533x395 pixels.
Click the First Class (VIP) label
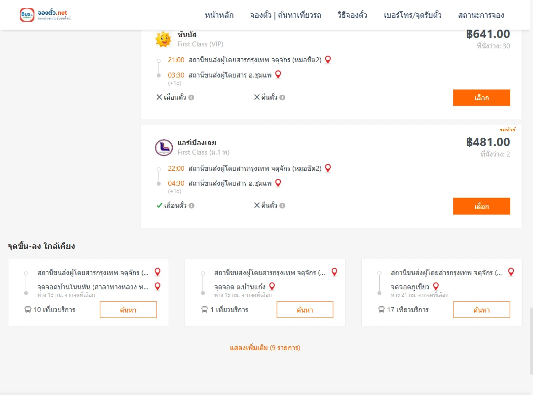[200, 44]
